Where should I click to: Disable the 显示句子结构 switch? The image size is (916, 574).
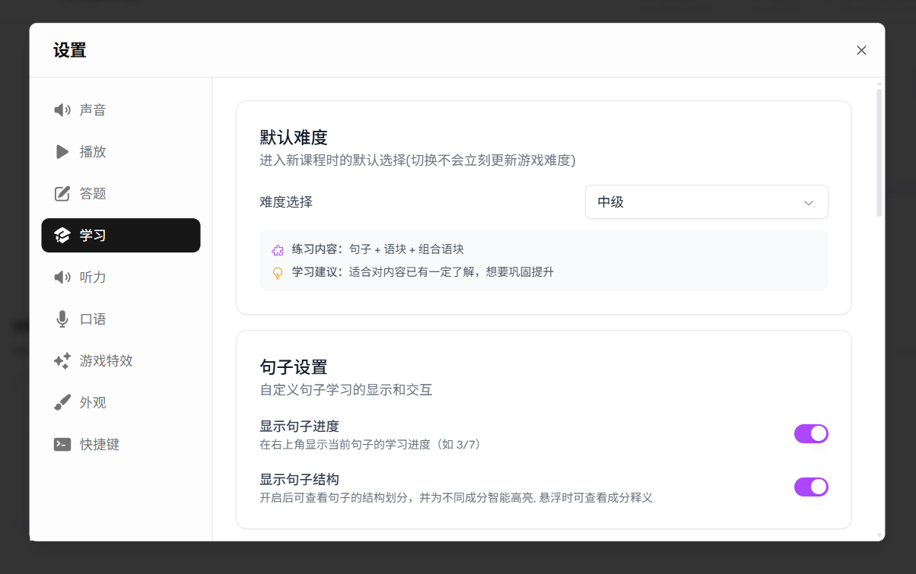click(x=811, y=487)
